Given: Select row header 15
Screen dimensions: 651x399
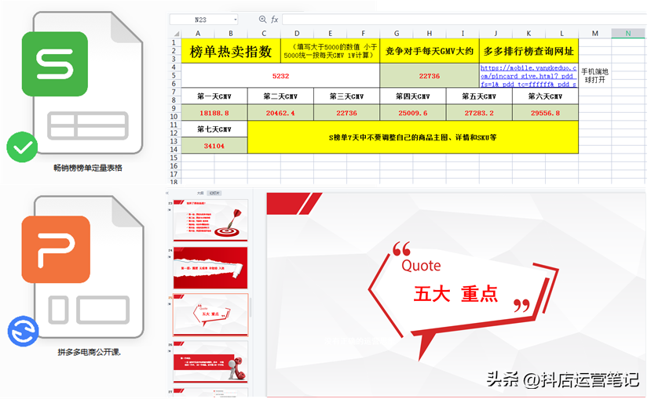Looking at the screenshot, I should [x=174, y=158].
